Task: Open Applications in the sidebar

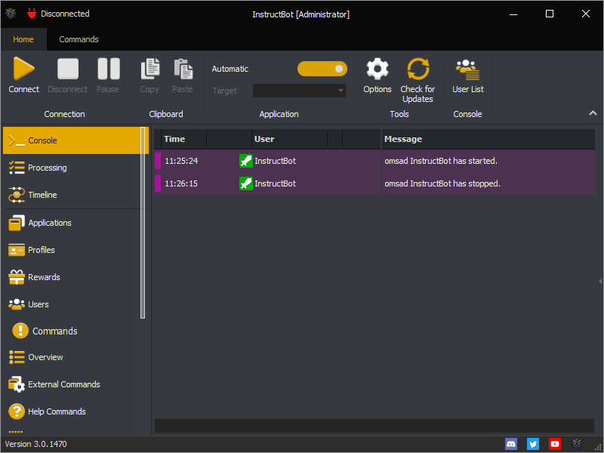Action: pos(72,223)
